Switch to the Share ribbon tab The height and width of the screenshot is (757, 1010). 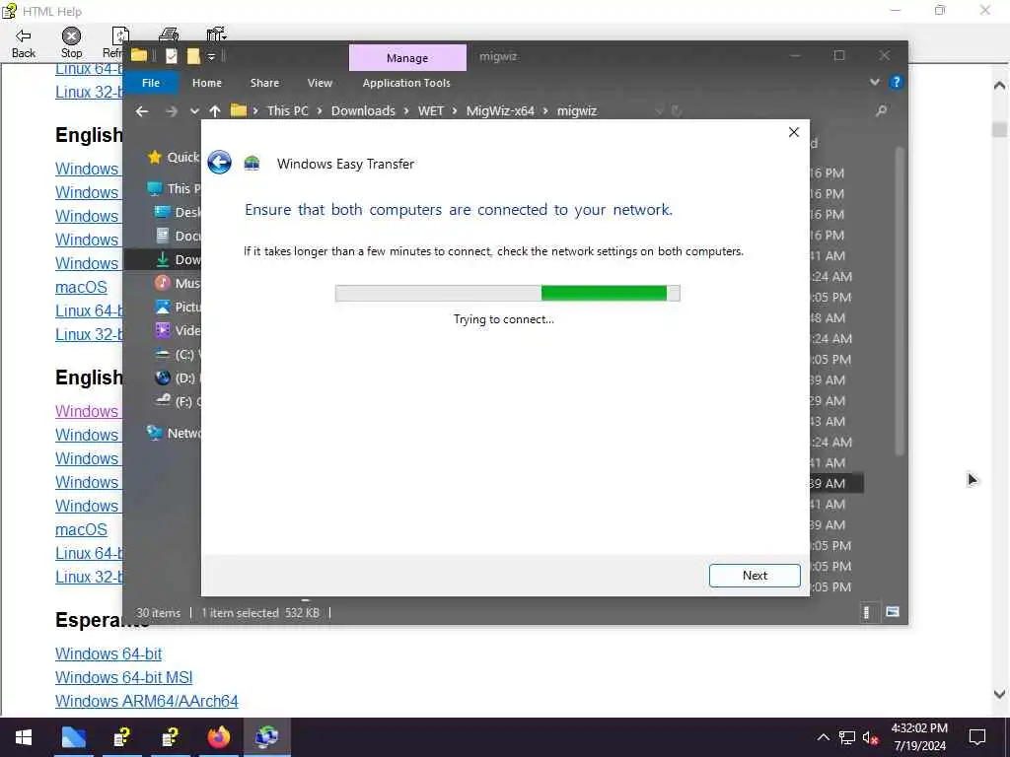point(264,83)
